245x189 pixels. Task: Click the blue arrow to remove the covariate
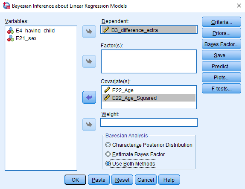(89, 97)
